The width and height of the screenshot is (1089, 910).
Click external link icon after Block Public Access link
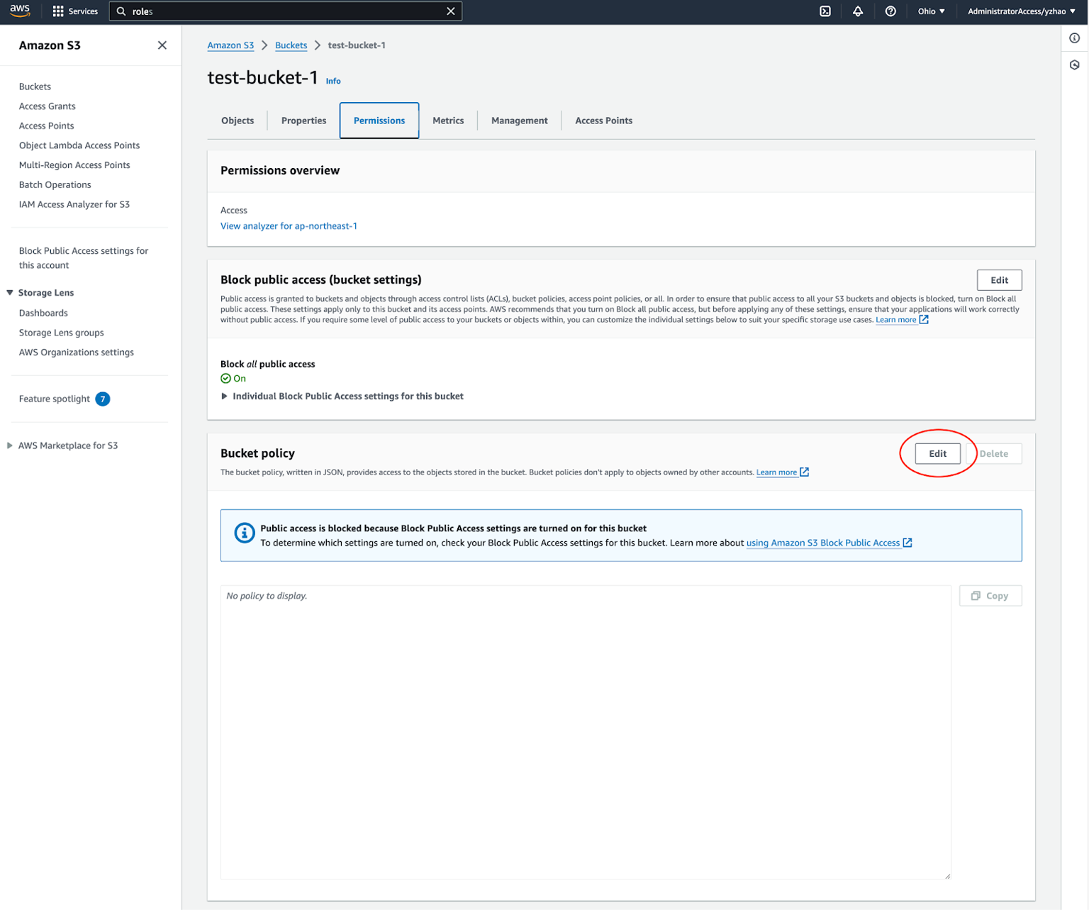pyautogui.click(x=907, y=543)
